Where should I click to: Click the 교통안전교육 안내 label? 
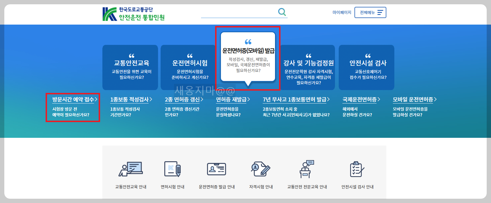[x=131, y=187]
